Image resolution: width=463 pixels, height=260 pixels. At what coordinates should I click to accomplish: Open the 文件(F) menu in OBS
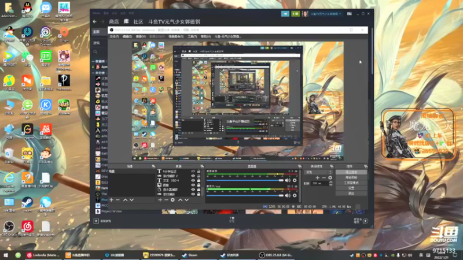[114, 36]
